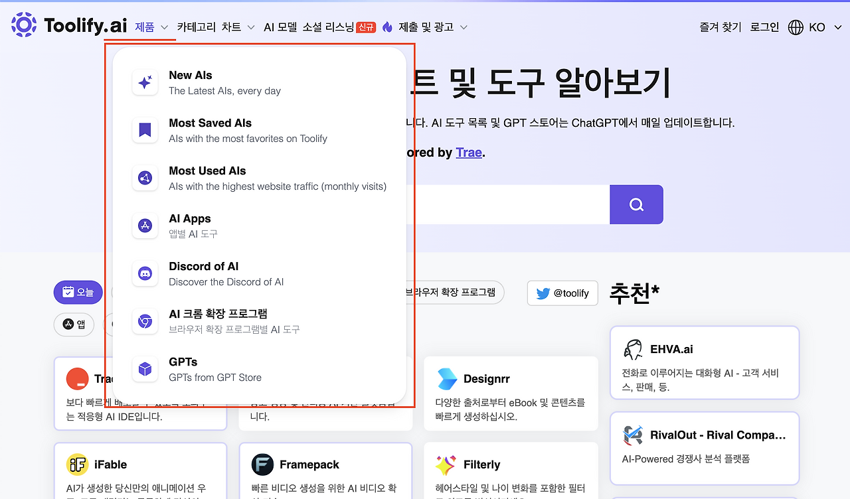
Task: Enable the 앱 filter pill
Action: [73, 324]
